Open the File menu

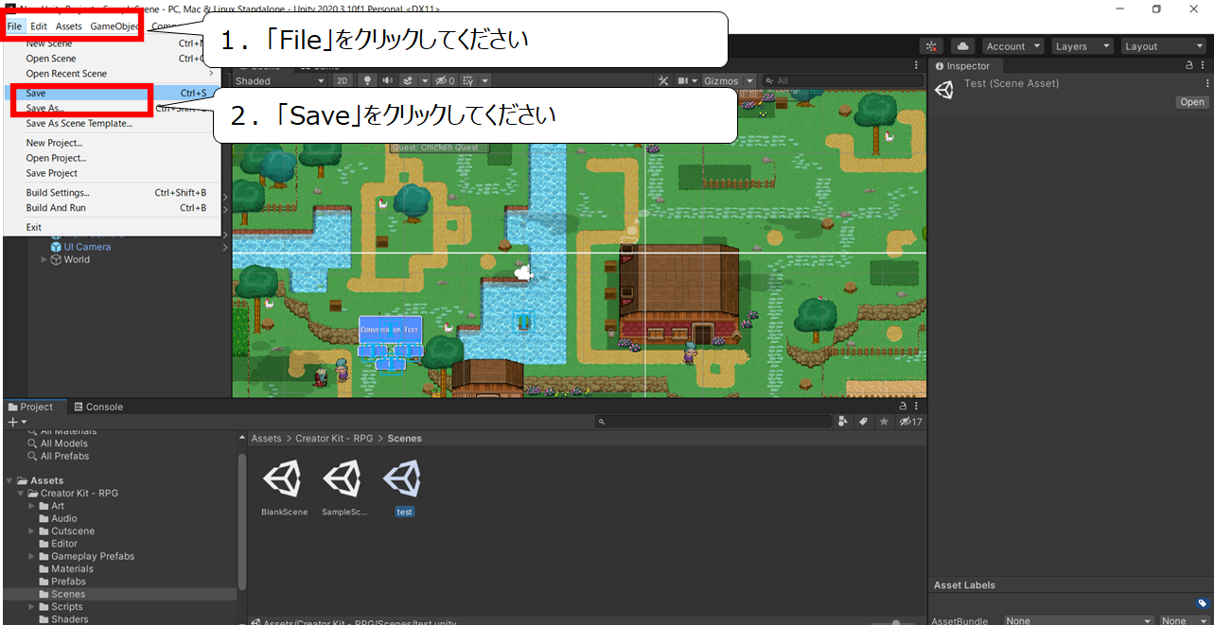14,26
